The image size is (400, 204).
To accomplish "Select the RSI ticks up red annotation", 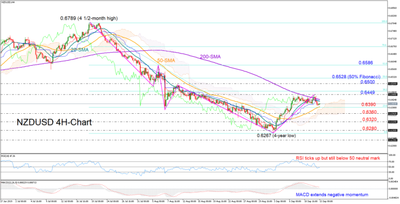I will click(338, 159).
